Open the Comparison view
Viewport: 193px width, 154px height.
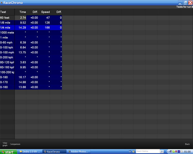click(x=15, y=144)
